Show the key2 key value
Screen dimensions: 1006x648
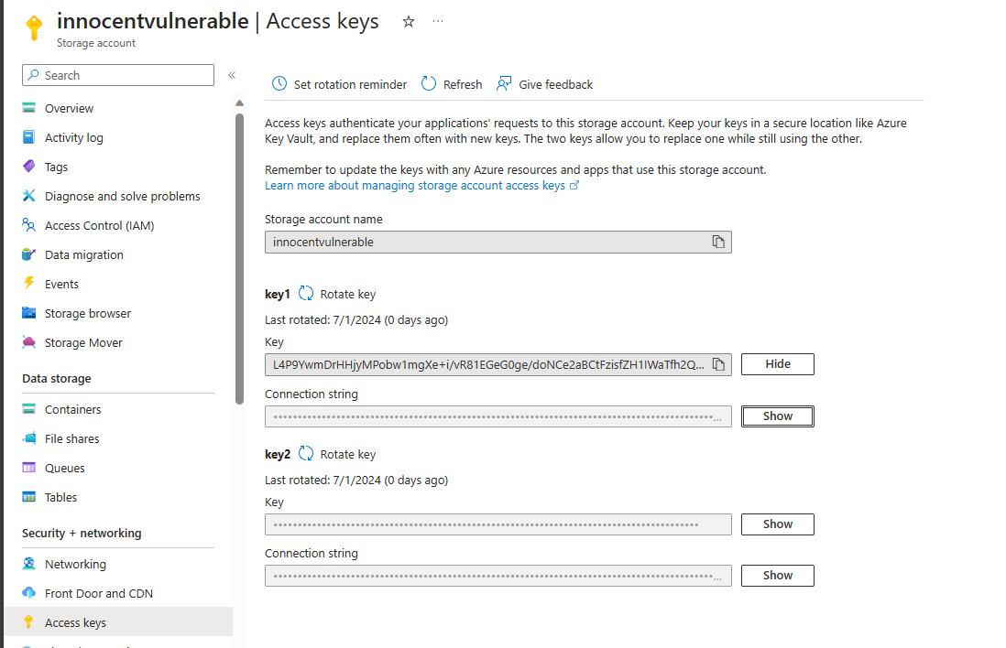(777, 524)
